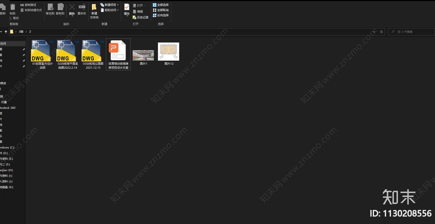Screen dimensions: 435x224
Task: Invert selection using 反向选择
Action: coord(161,15)
